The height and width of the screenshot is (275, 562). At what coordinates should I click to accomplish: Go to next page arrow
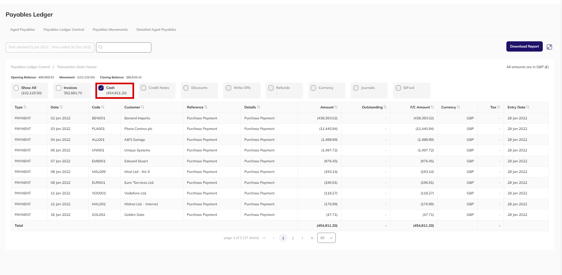(x=302, y=238)
